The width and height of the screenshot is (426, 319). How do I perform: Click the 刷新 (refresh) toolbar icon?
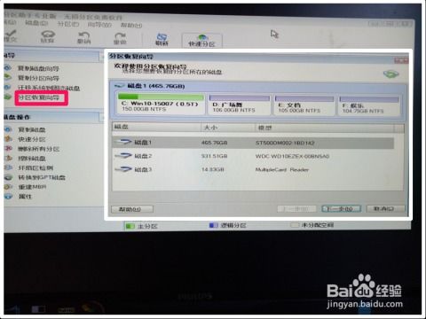(162, 40)
